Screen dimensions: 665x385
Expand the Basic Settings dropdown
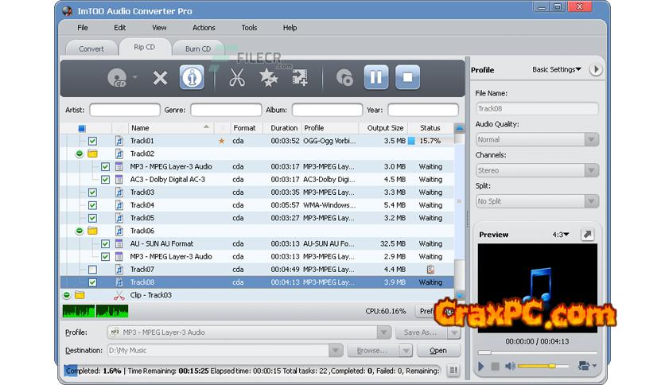click(x=557, y=70)
